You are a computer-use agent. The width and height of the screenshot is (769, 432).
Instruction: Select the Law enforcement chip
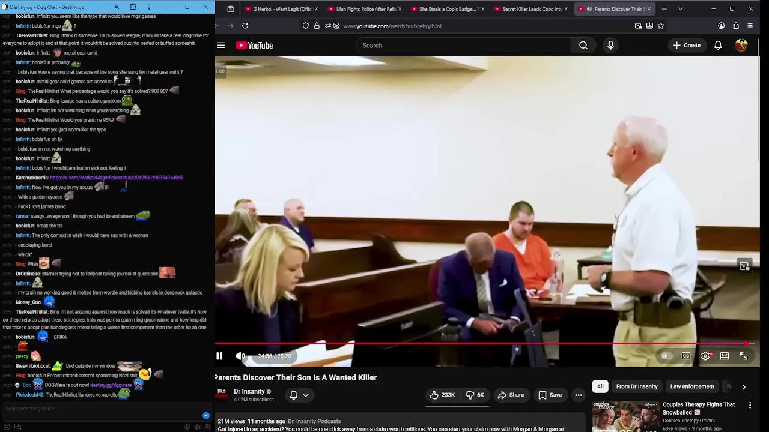click(692, 386)
